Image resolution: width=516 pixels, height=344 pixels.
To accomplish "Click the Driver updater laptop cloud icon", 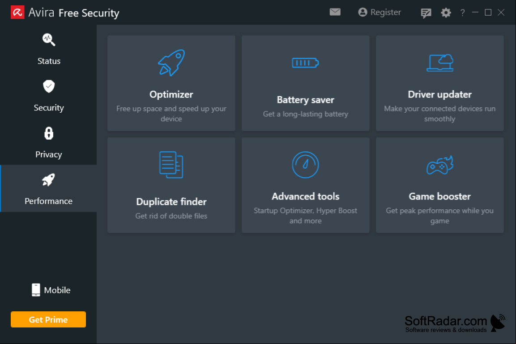I will click(439, 63).
